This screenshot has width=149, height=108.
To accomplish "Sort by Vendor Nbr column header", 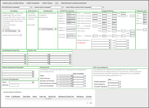I will [52, 96].
